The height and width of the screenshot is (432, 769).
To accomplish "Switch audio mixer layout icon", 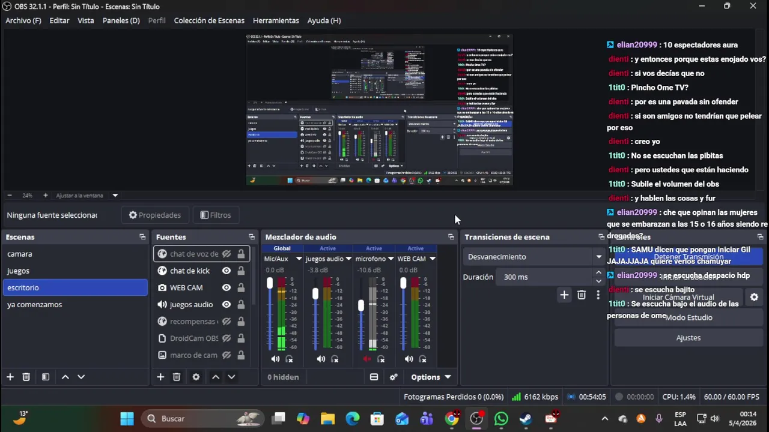I will tap(374, 377).
